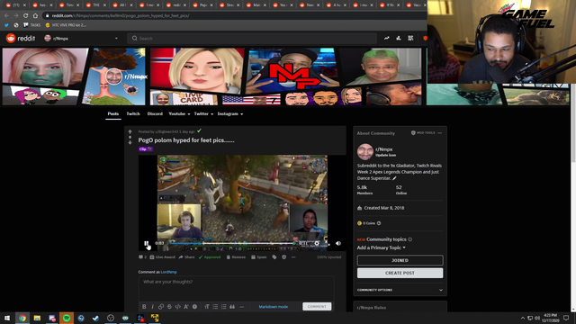576x324 pixels.
Task: Click the Reddit search field
Action: pos(252,38)
